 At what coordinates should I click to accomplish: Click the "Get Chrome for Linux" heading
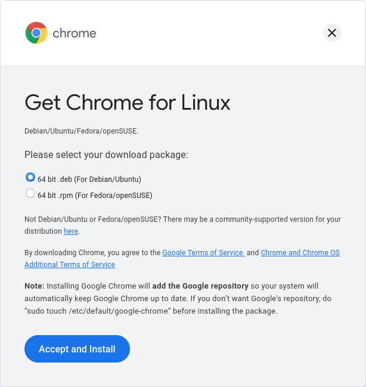(x=127, y=103)
